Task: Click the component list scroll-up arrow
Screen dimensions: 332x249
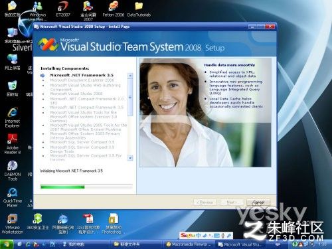Action: click(x=130, y=76)
